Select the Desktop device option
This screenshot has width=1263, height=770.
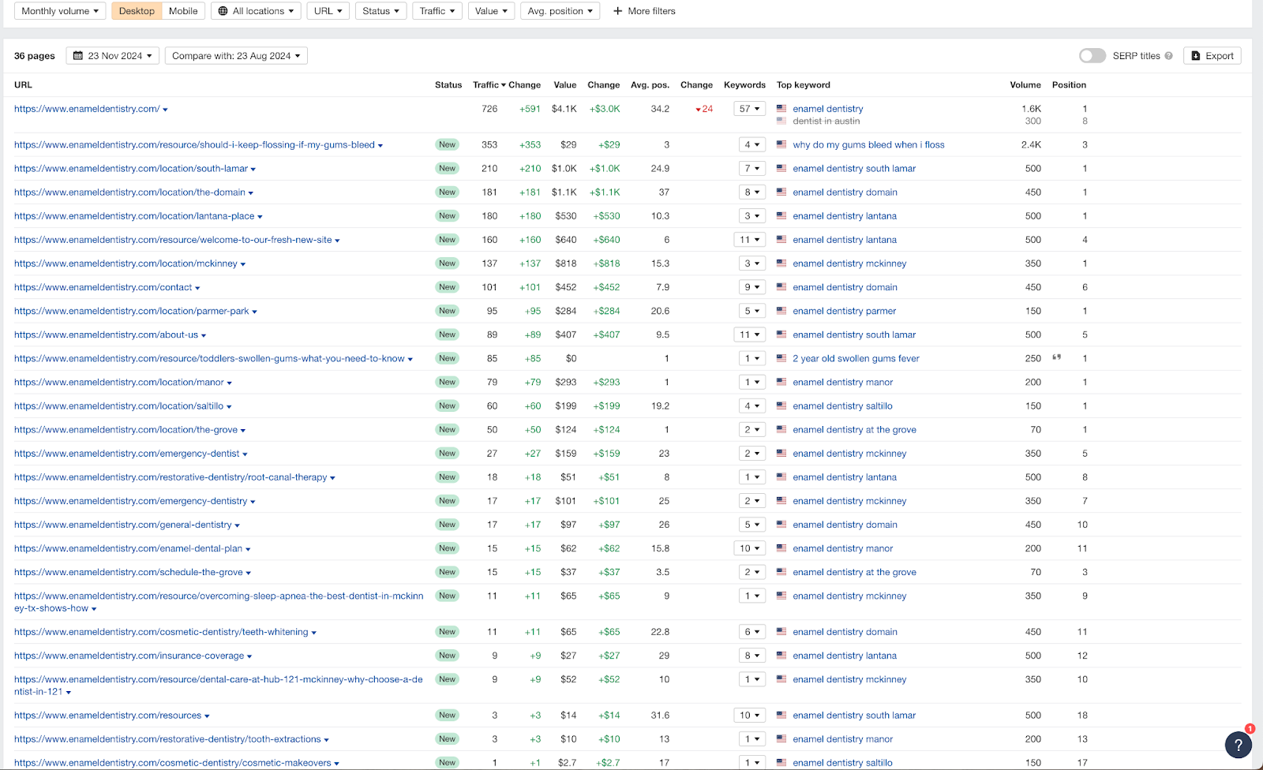click(137, 11)
